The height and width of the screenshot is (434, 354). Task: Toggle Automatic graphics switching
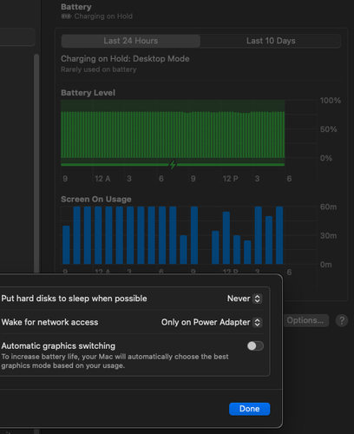pyautogui.click(x=255, y=345)
